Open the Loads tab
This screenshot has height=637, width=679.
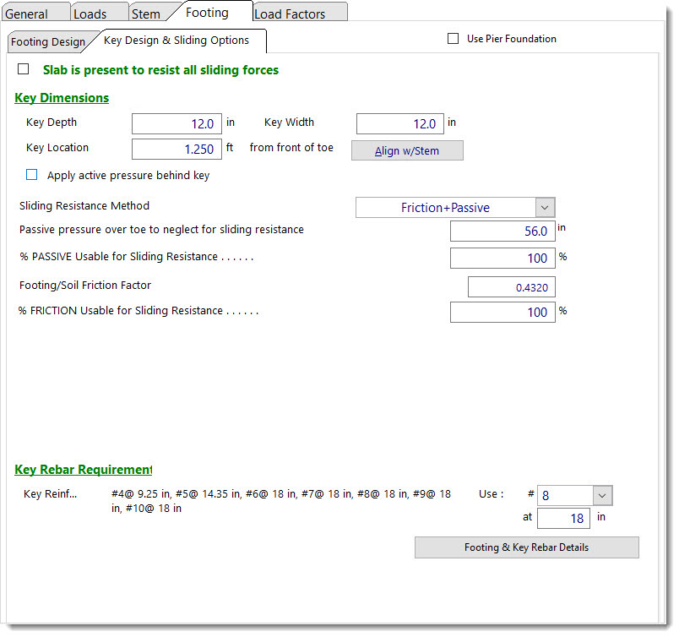pyautogui.click(x=90, y=14)
